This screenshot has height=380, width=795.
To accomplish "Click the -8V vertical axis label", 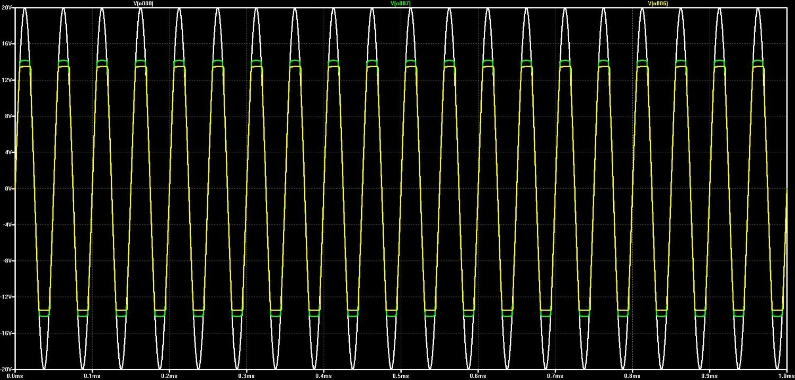I will (x=7, y=261).
